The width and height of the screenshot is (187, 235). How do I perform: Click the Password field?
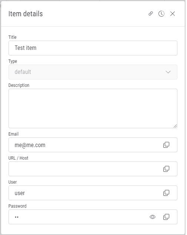click(x=93, y=217)
